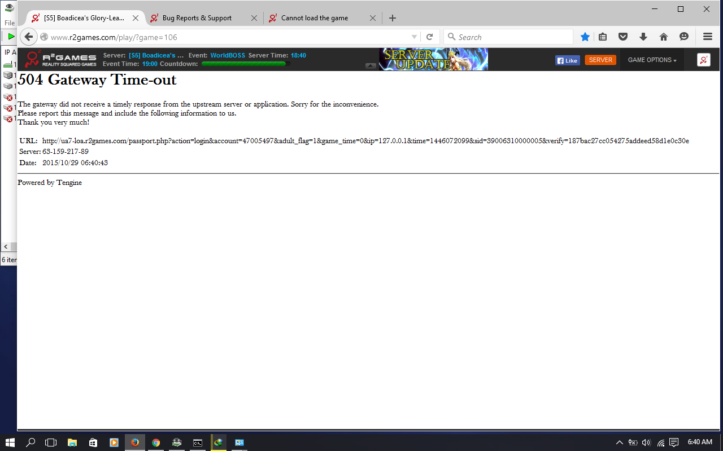Reload the current page
The image size is (723, 451).
[x=429, y=37]
